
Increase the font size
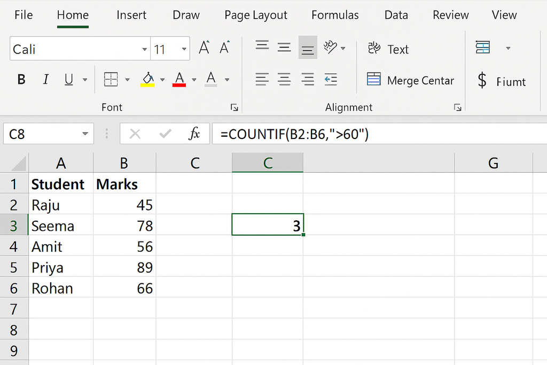click(204, 47)
